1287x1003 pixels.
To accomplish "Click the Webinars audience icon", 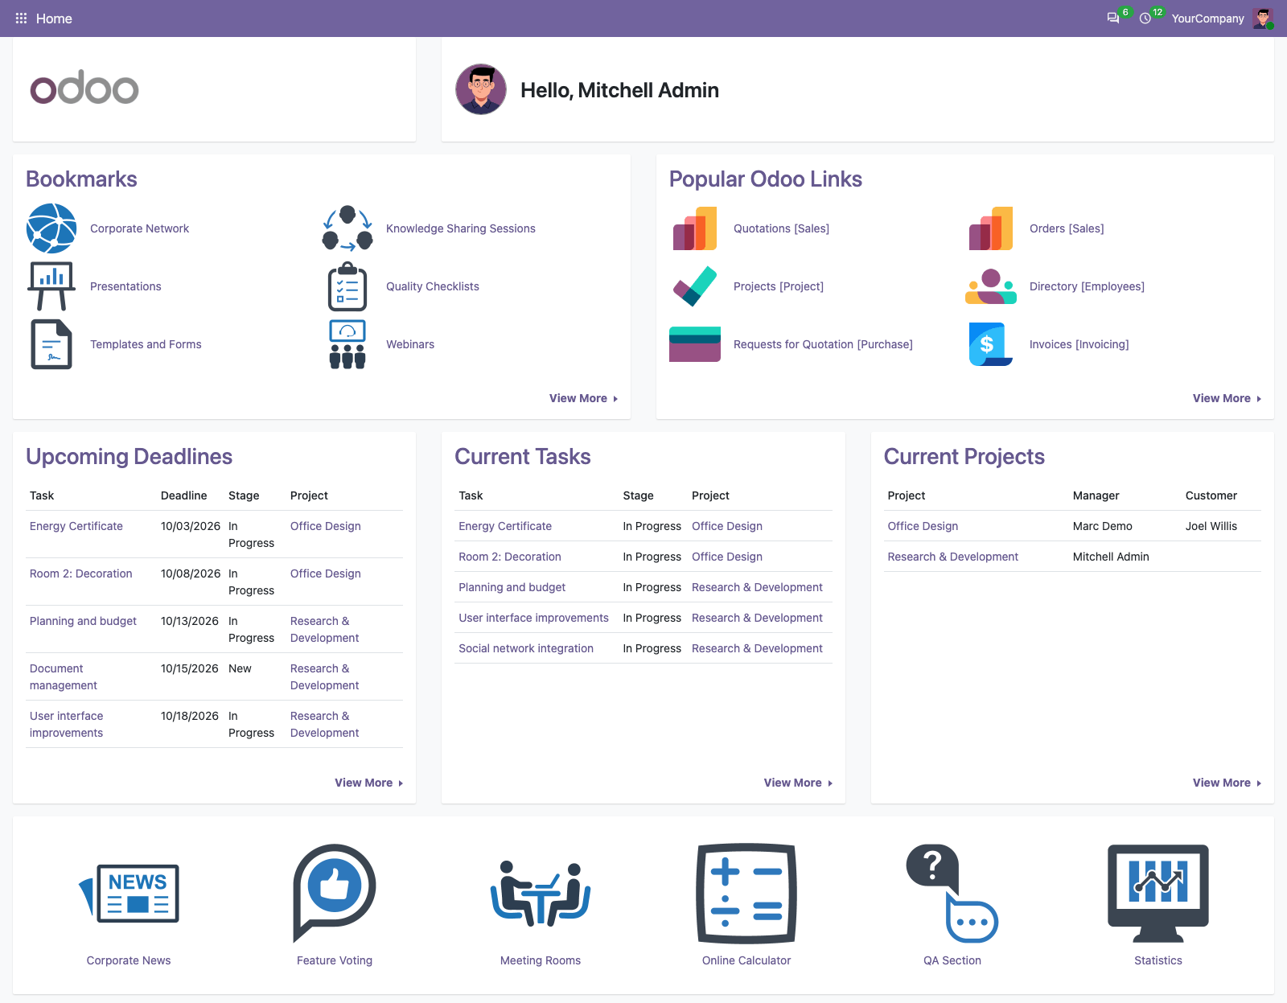I will point(347,344).
